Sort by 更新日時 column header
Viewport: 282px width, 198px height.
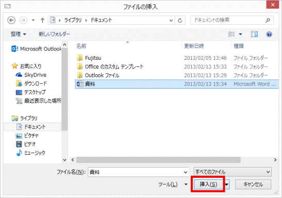pyautogui.click(x=194, y=46)
